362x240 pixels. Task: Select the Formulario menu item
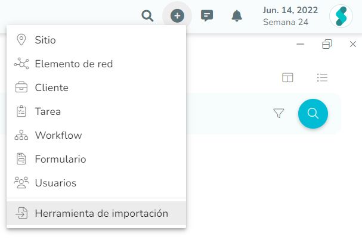click(96, 159)
